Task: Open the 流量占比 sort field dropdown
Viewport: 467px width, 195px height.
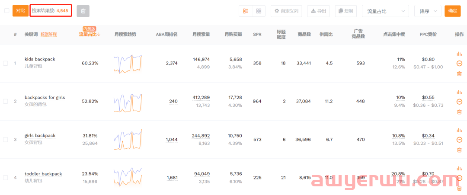Action: pyautogui.click(x=385, y=11)
